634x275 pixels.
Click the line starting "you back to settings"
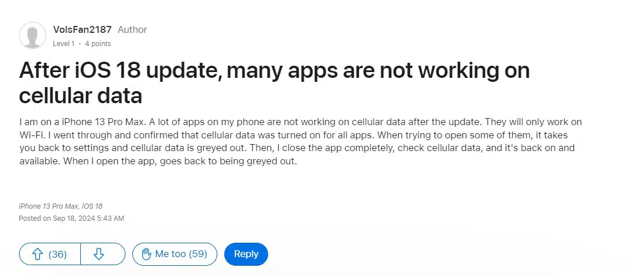coord(297,148)
